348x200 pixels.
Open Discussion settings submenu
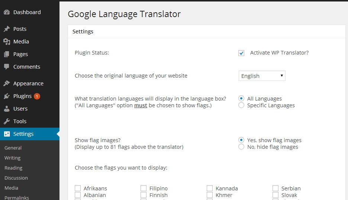coord(16,178)
